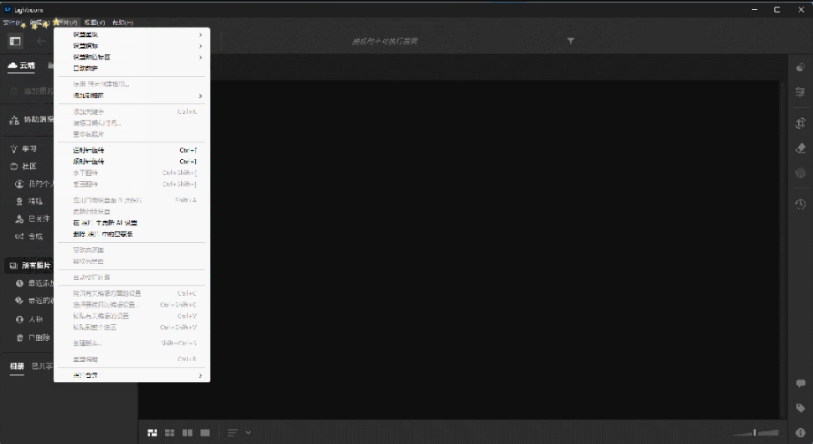813x444 pixels.
Task: Open my profile item under 社区
Action: coord(34,184)
